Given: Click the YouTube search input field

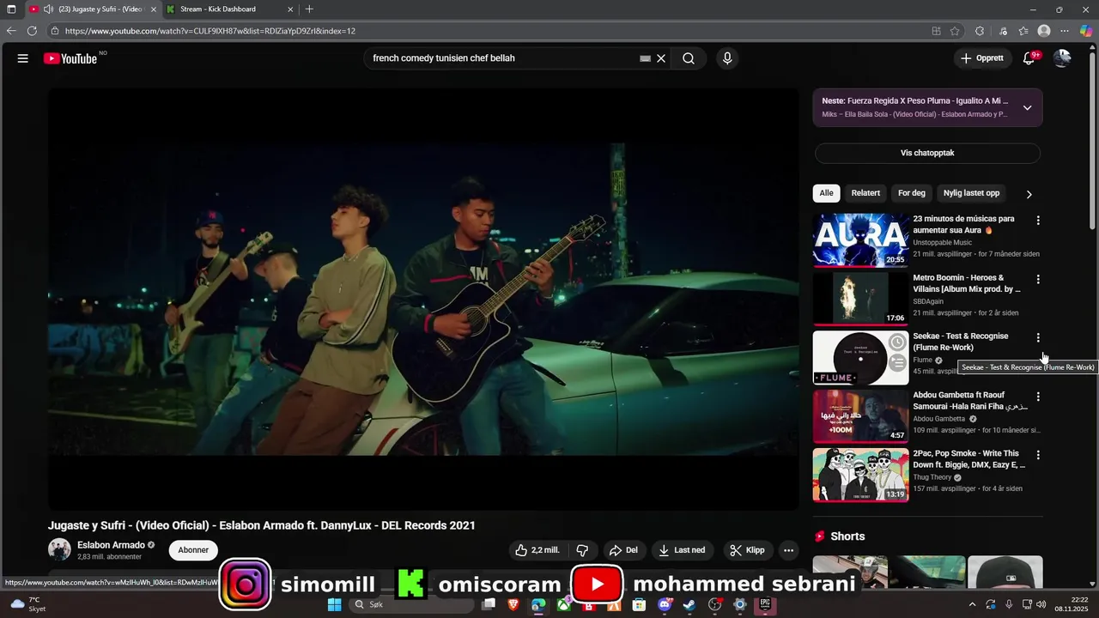Looking at the screenshot, I should pos(502,58).
